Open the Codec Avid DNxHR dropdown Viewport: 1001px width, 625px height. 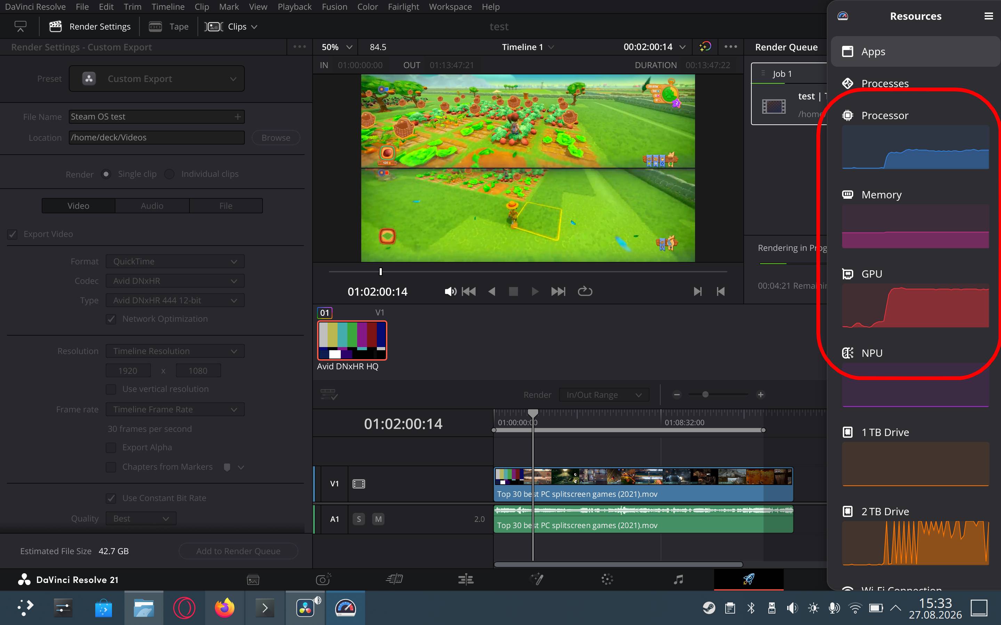pyautogui.click(x=175, y=281)
